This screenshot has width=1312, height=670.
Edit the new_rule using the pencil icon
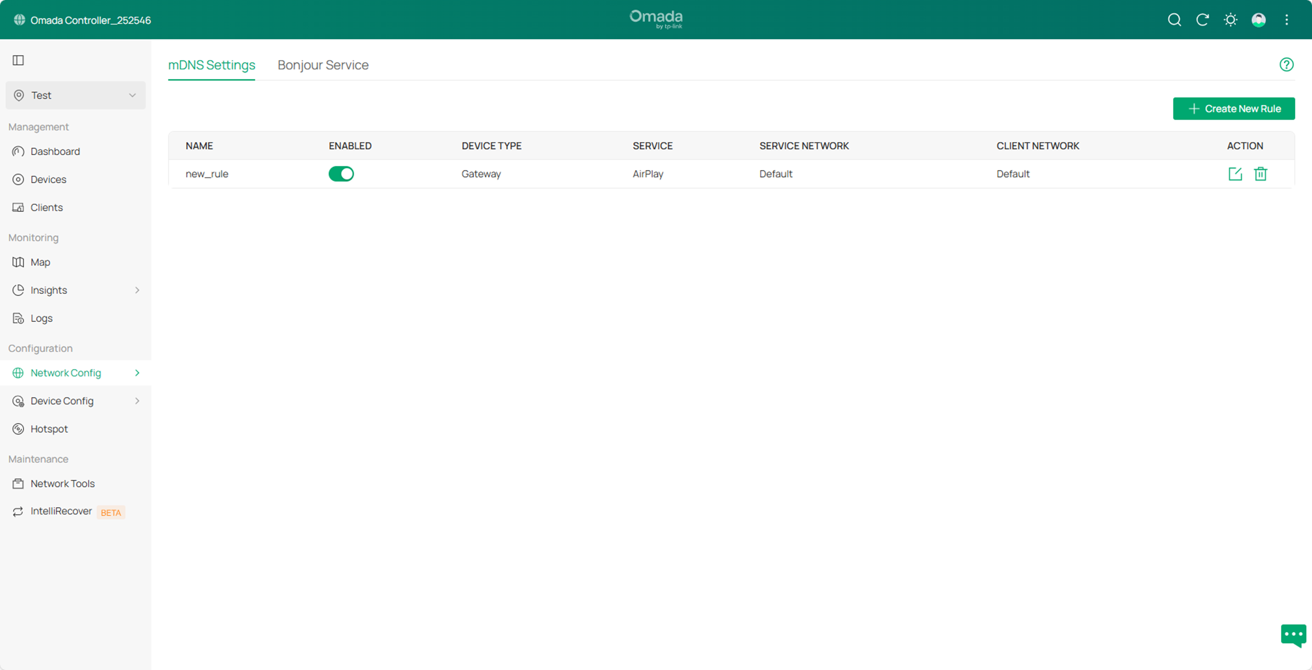(1235, 174)
